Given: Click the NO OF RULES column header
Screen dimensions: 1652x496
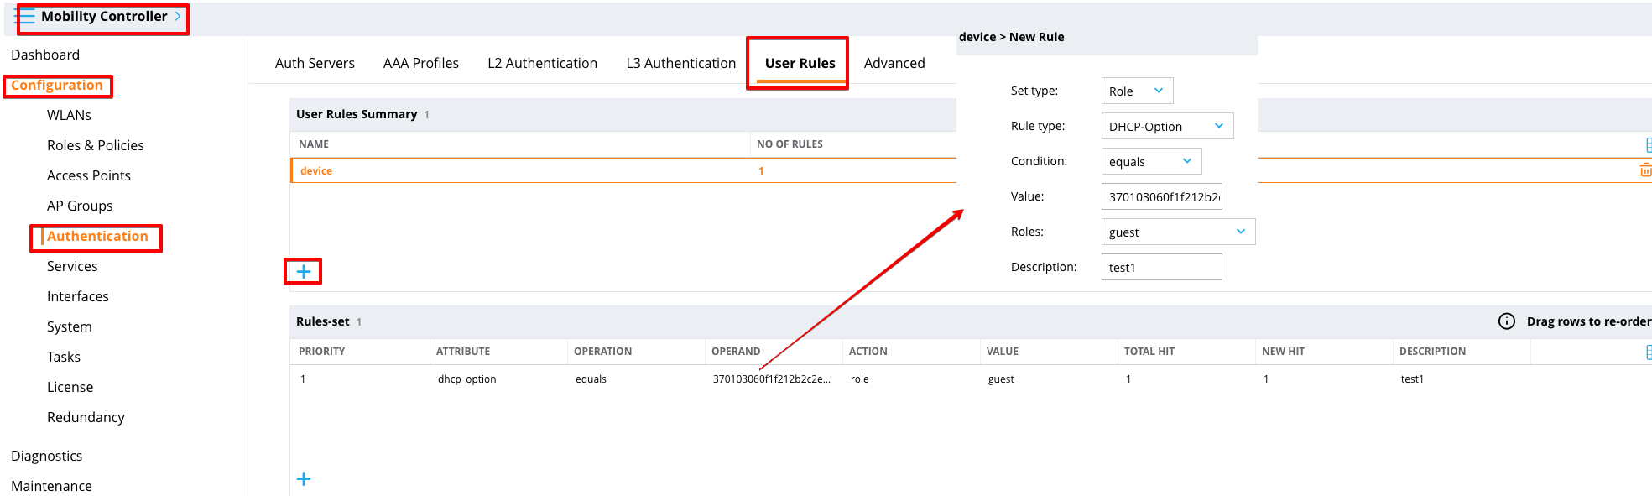Looking at the screenshot, I should pos(790,144).
